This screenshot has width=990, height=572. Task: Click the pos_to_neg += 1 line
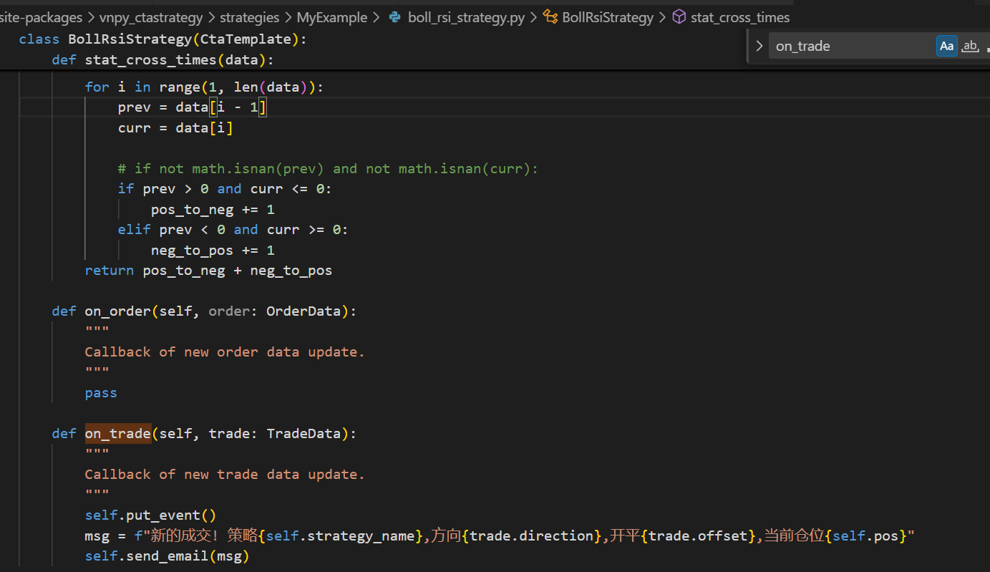(213, 210)
